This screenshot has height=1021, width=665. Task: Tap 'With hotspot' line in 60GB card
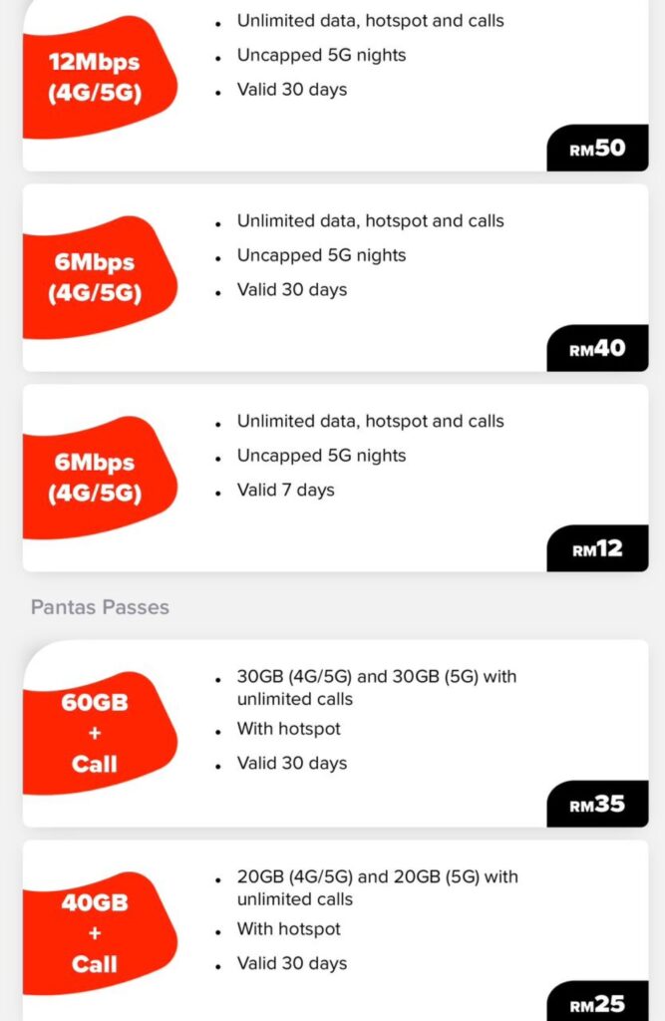[x=288, y=729]
